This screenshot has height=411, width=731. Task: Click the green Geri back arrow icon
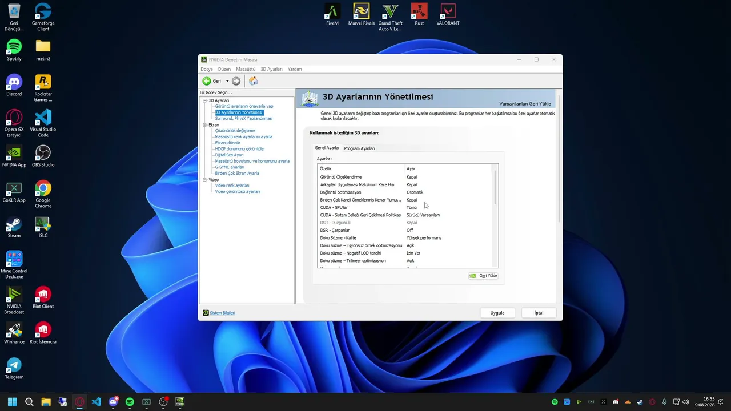pyautogui.click(x=207, y=81)
